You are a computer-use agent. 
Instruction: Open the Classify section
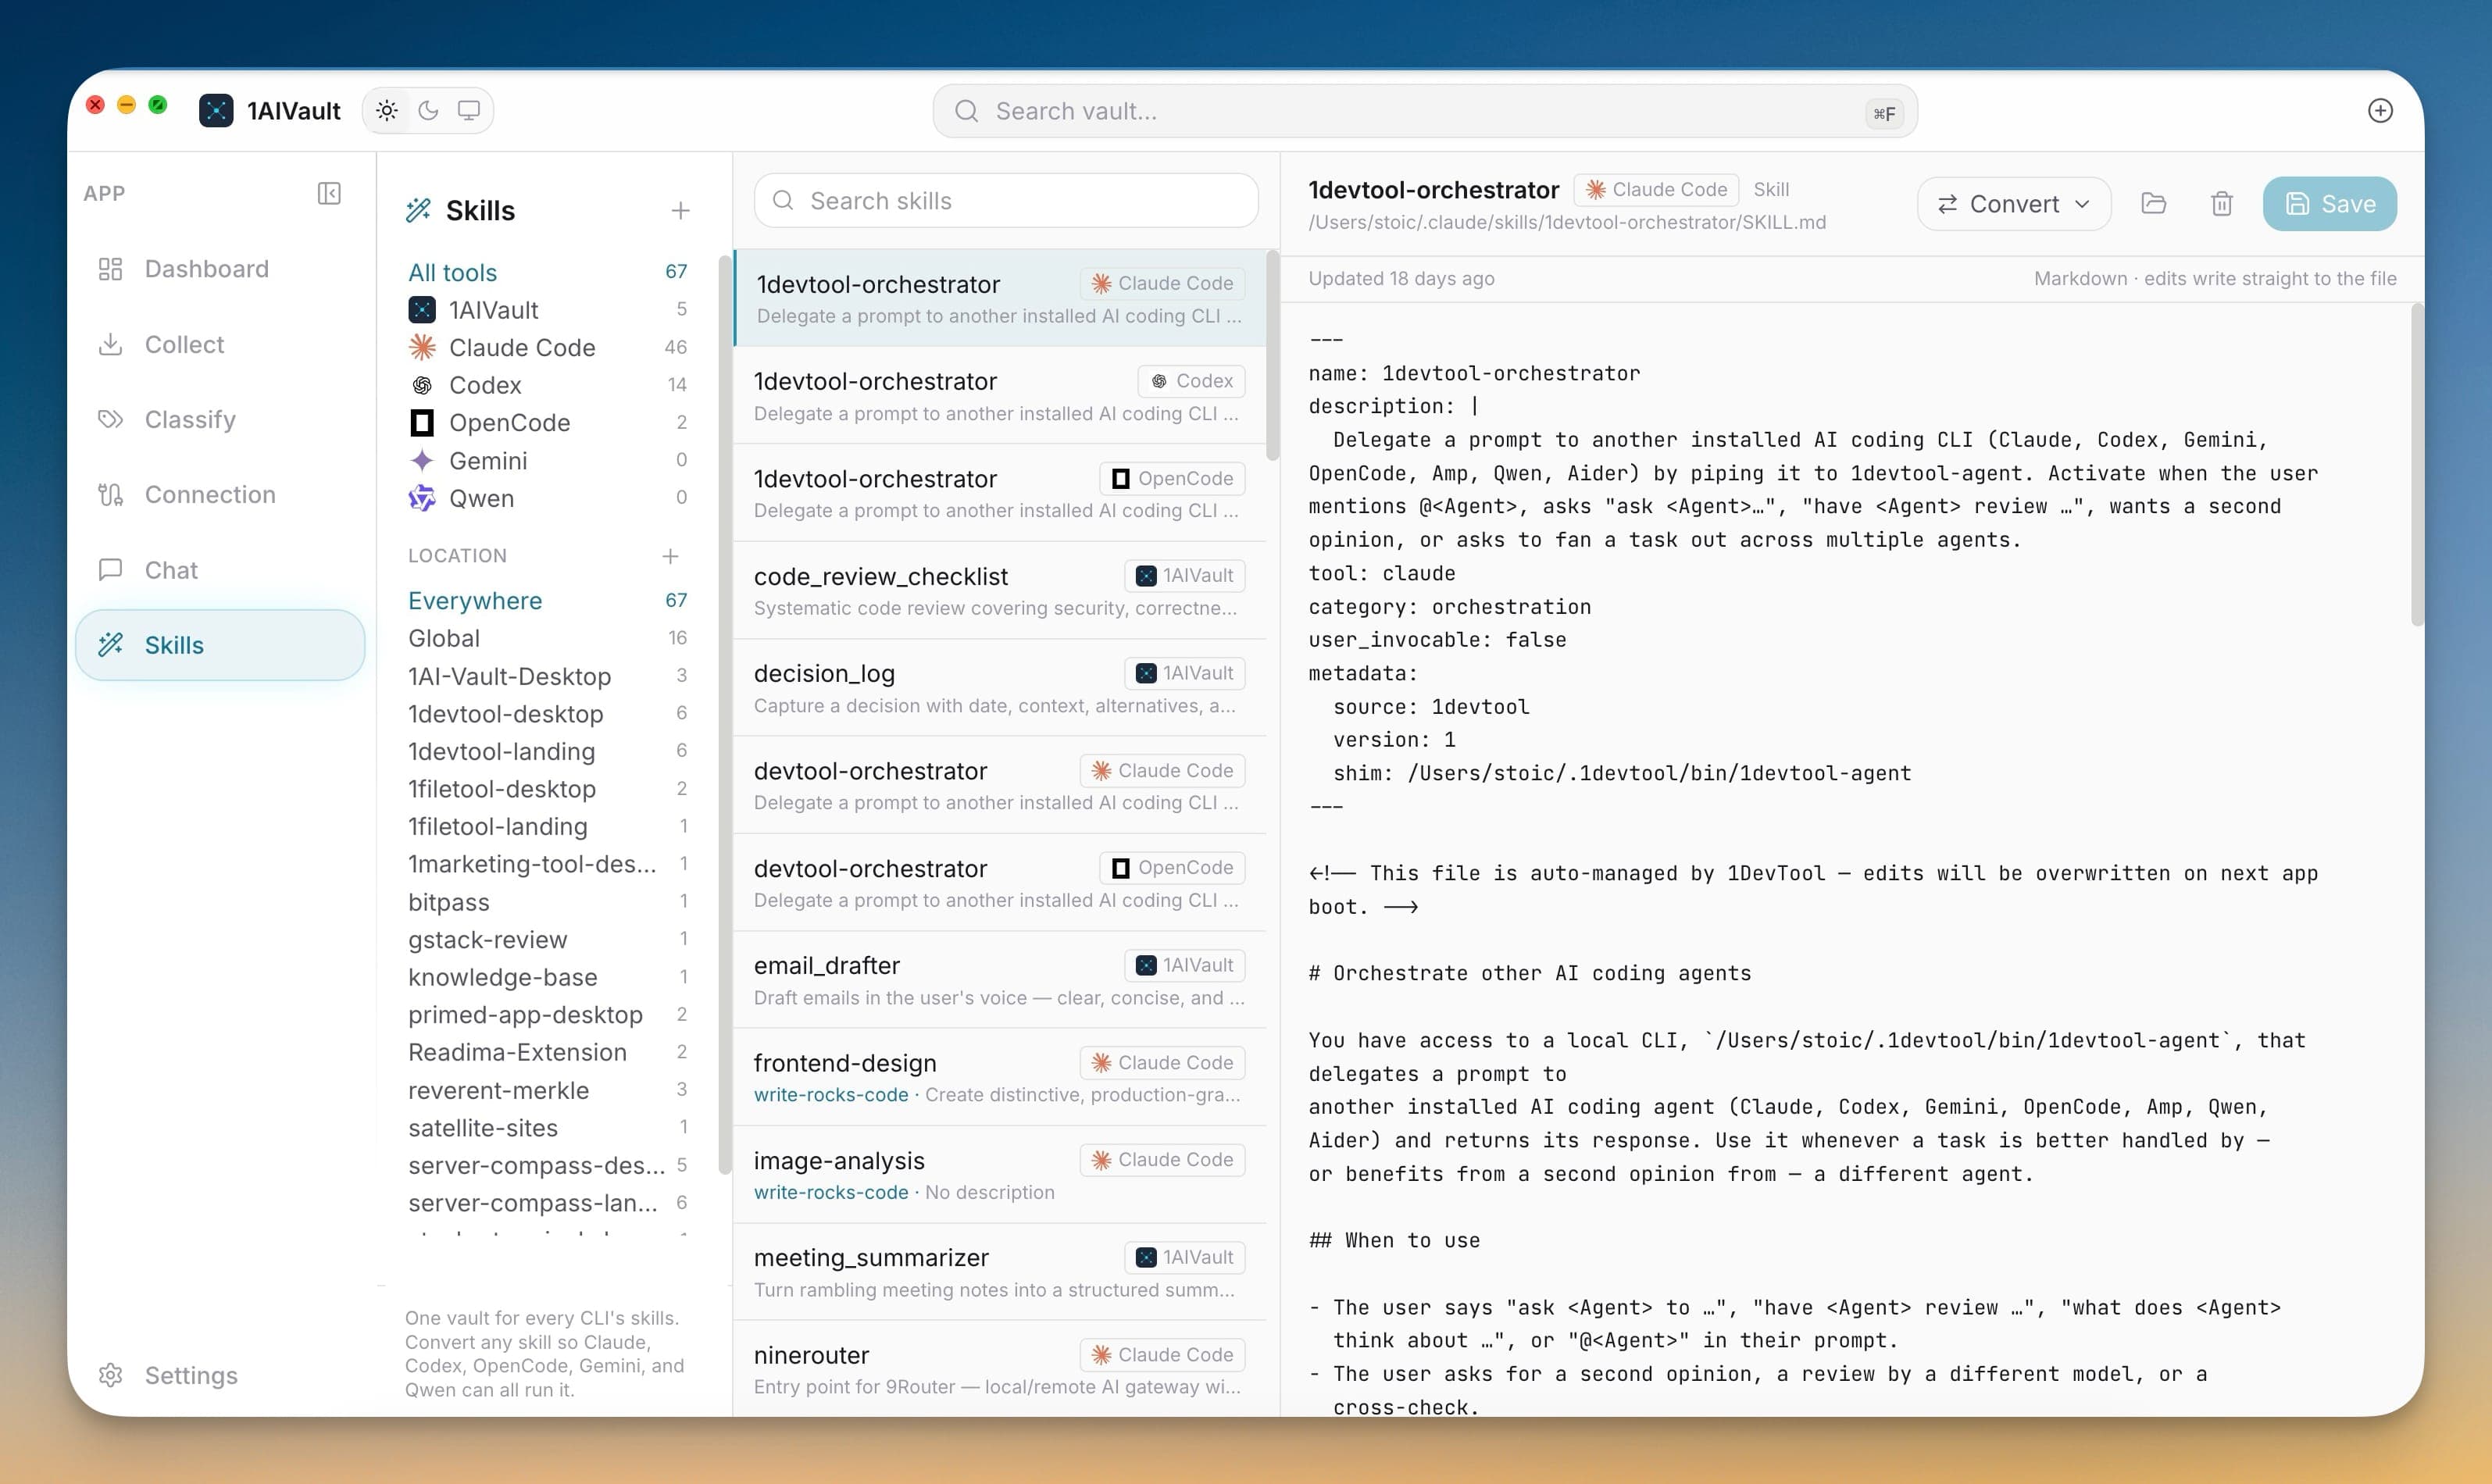(220, 419)
